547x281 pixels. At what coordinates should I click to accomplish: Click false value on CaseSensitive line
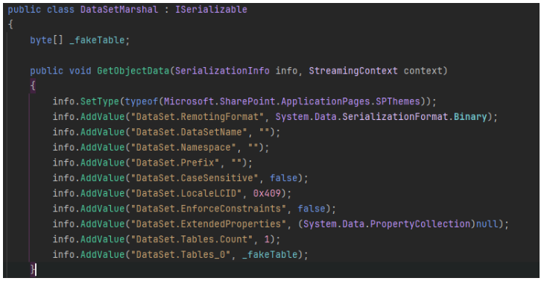(x=284, y=178)
